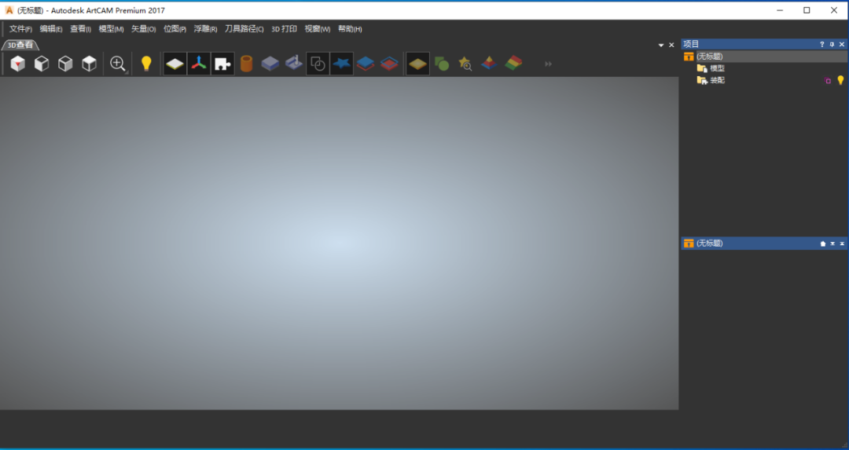The height and width of the screenshot is (450, 849).
Task: Select the 模型 folder in project tree
Action: [716, 68]
